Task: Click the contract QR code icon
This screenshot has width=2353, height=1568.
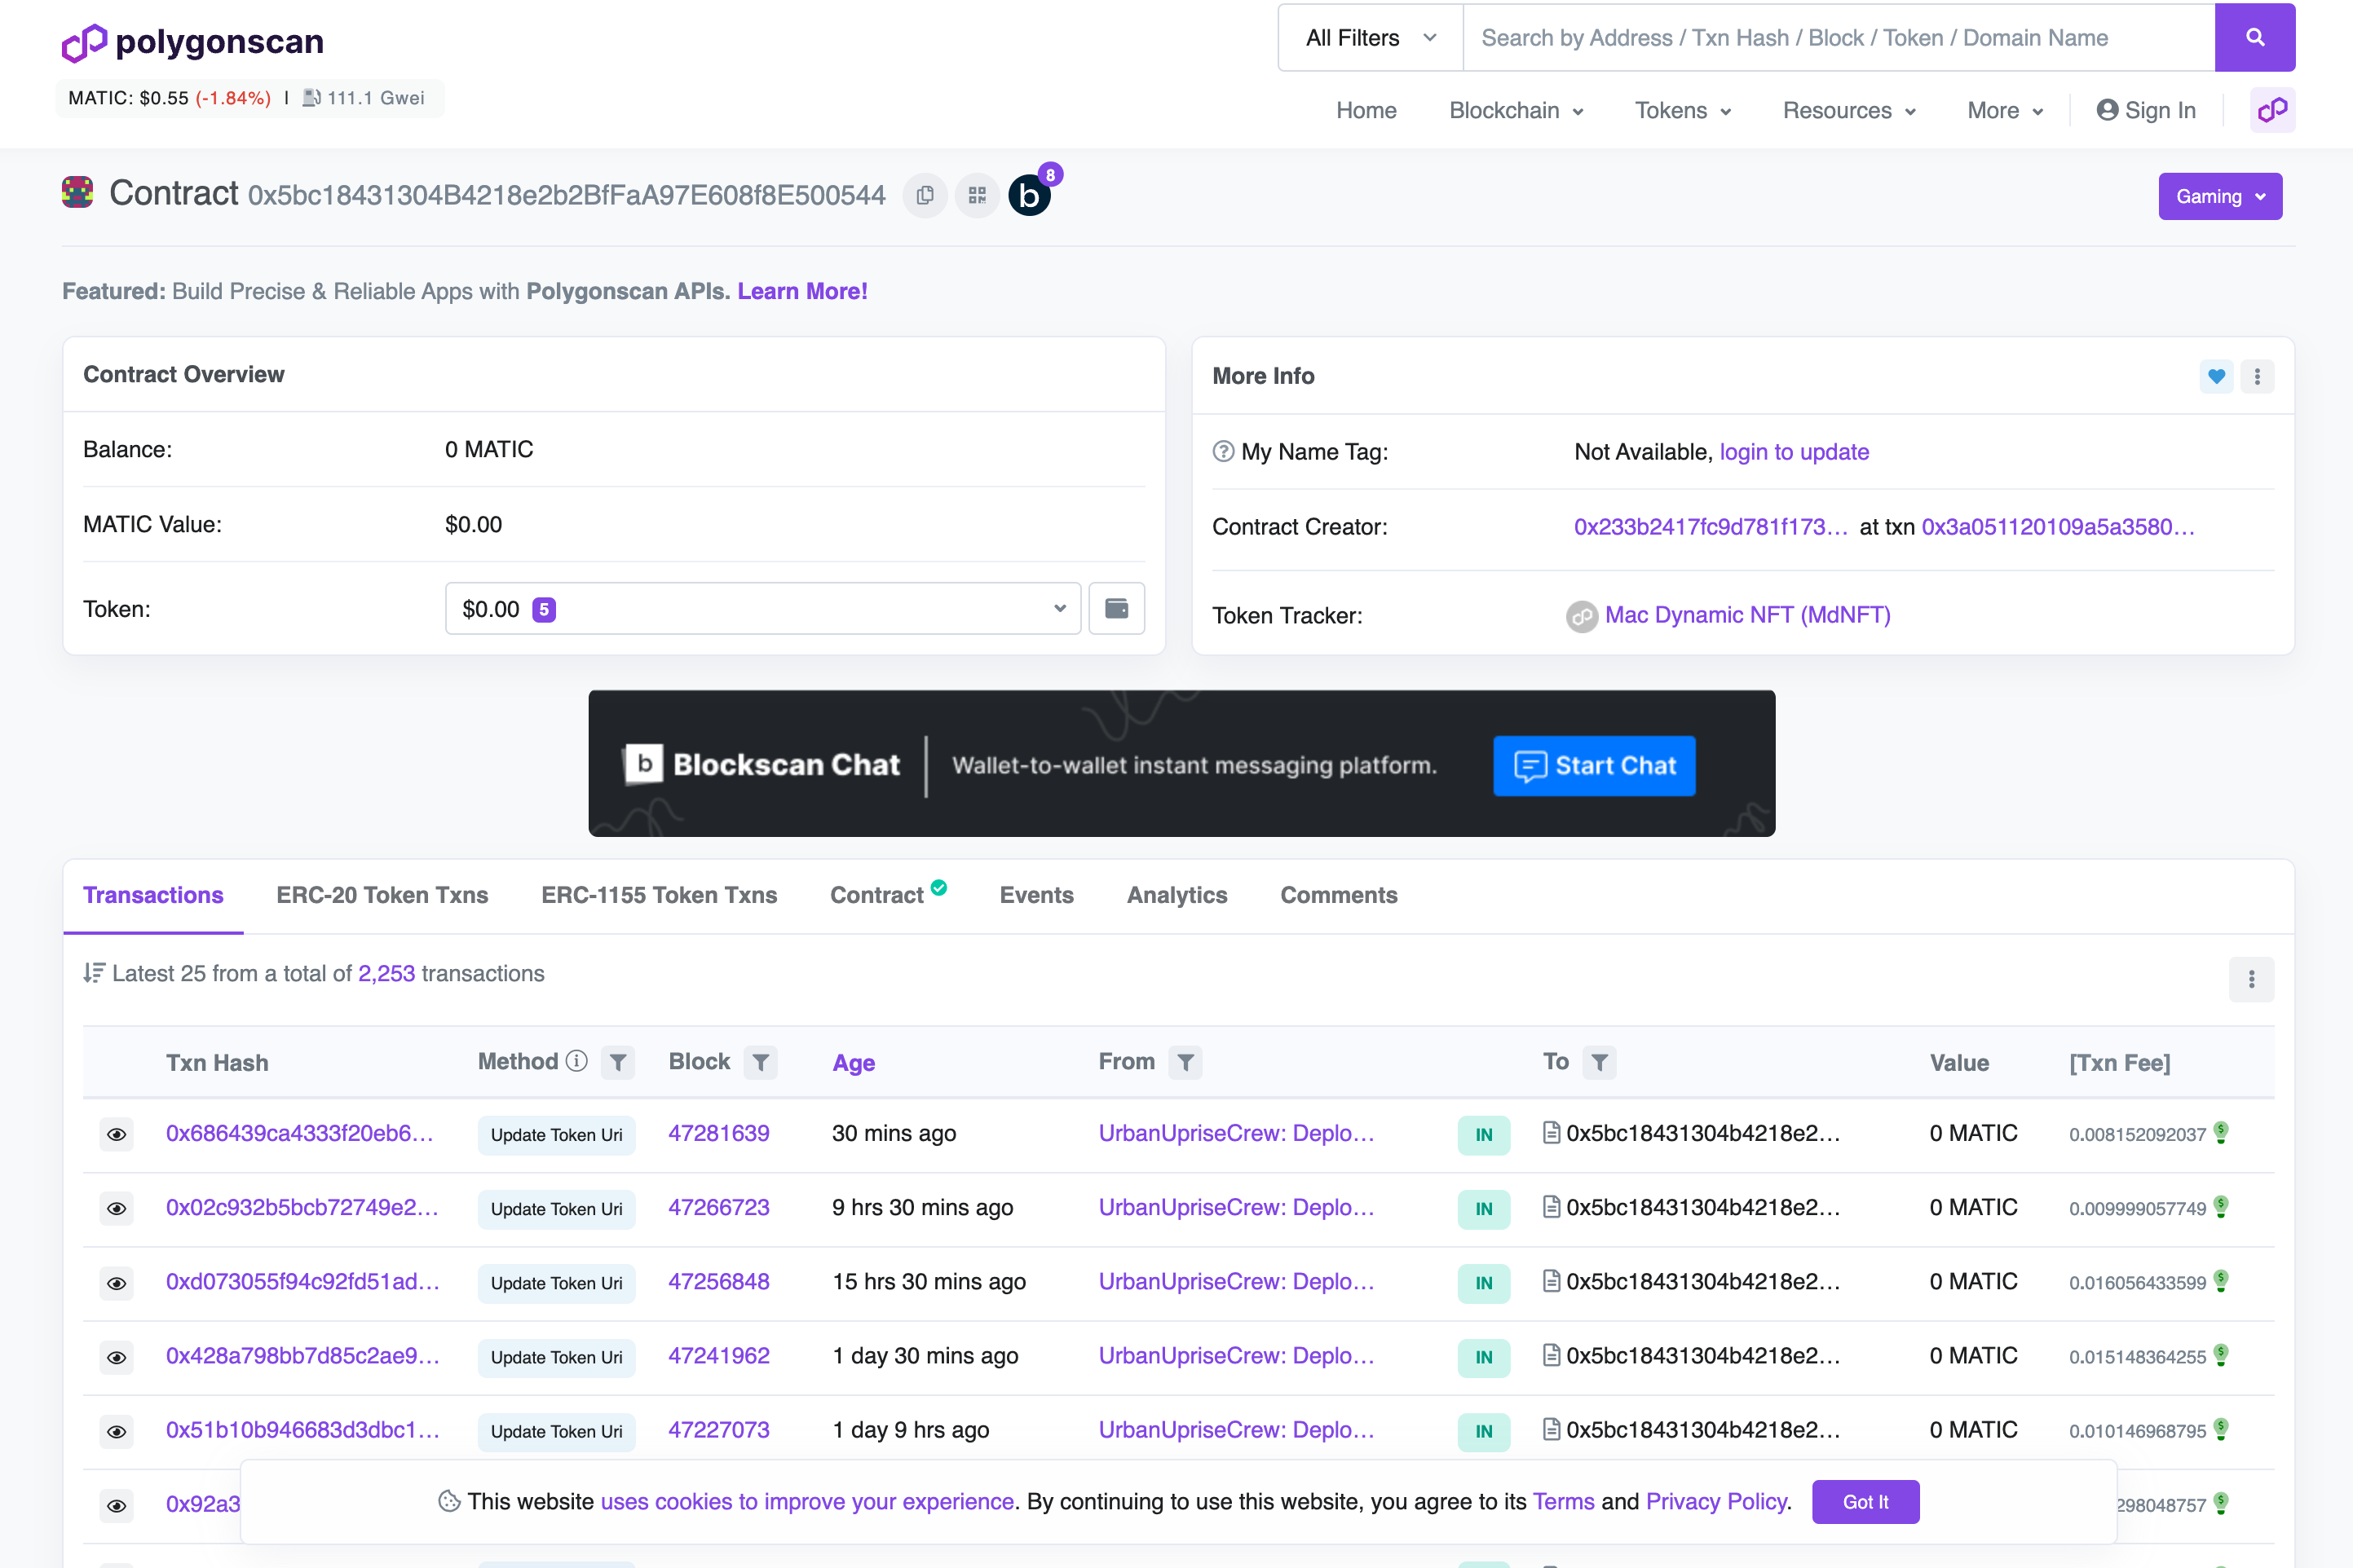Action: [x=977, y=194]
